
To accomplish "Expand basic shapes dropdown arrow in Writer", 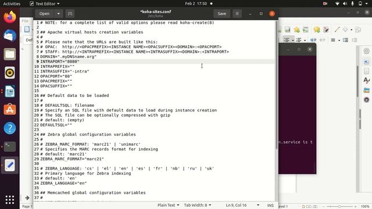I will (351, 30).
